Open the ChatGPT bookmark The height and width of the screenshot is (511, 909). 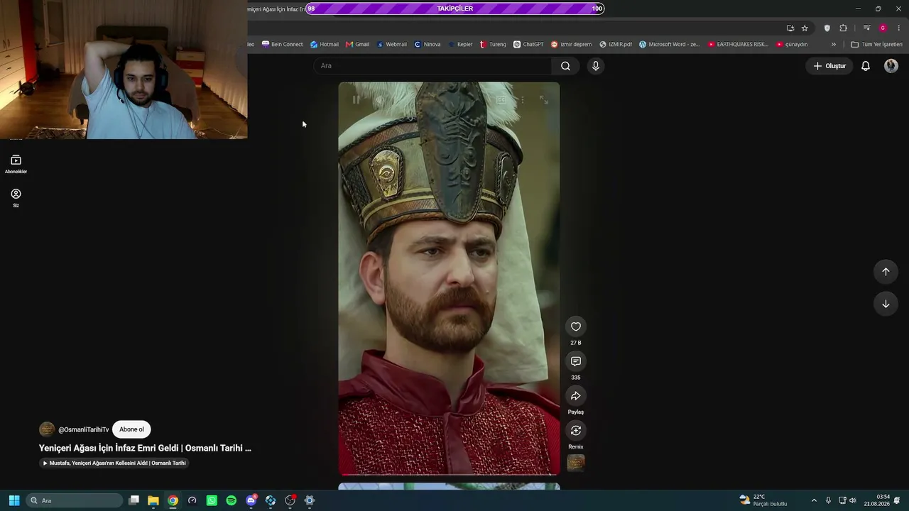coord(528,44)
